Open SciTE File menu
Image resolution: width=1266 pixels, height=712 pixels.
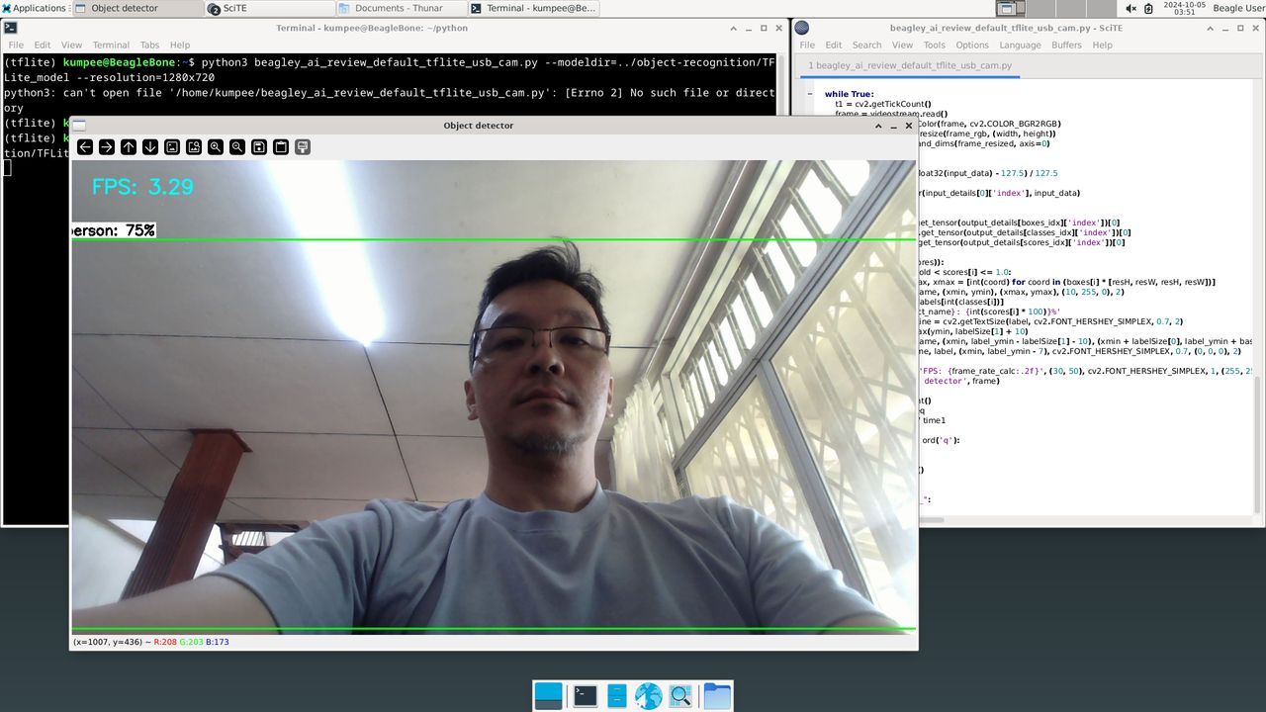coord(807,44)
